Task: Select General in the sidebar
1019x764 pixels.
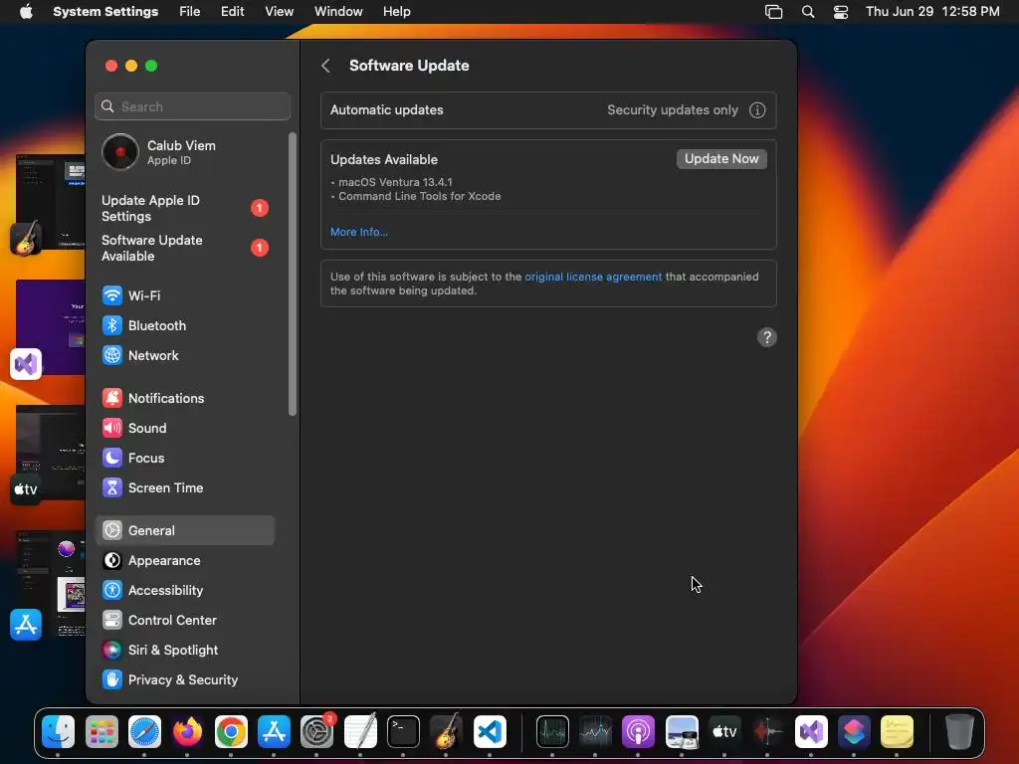Action: point(184,530)
